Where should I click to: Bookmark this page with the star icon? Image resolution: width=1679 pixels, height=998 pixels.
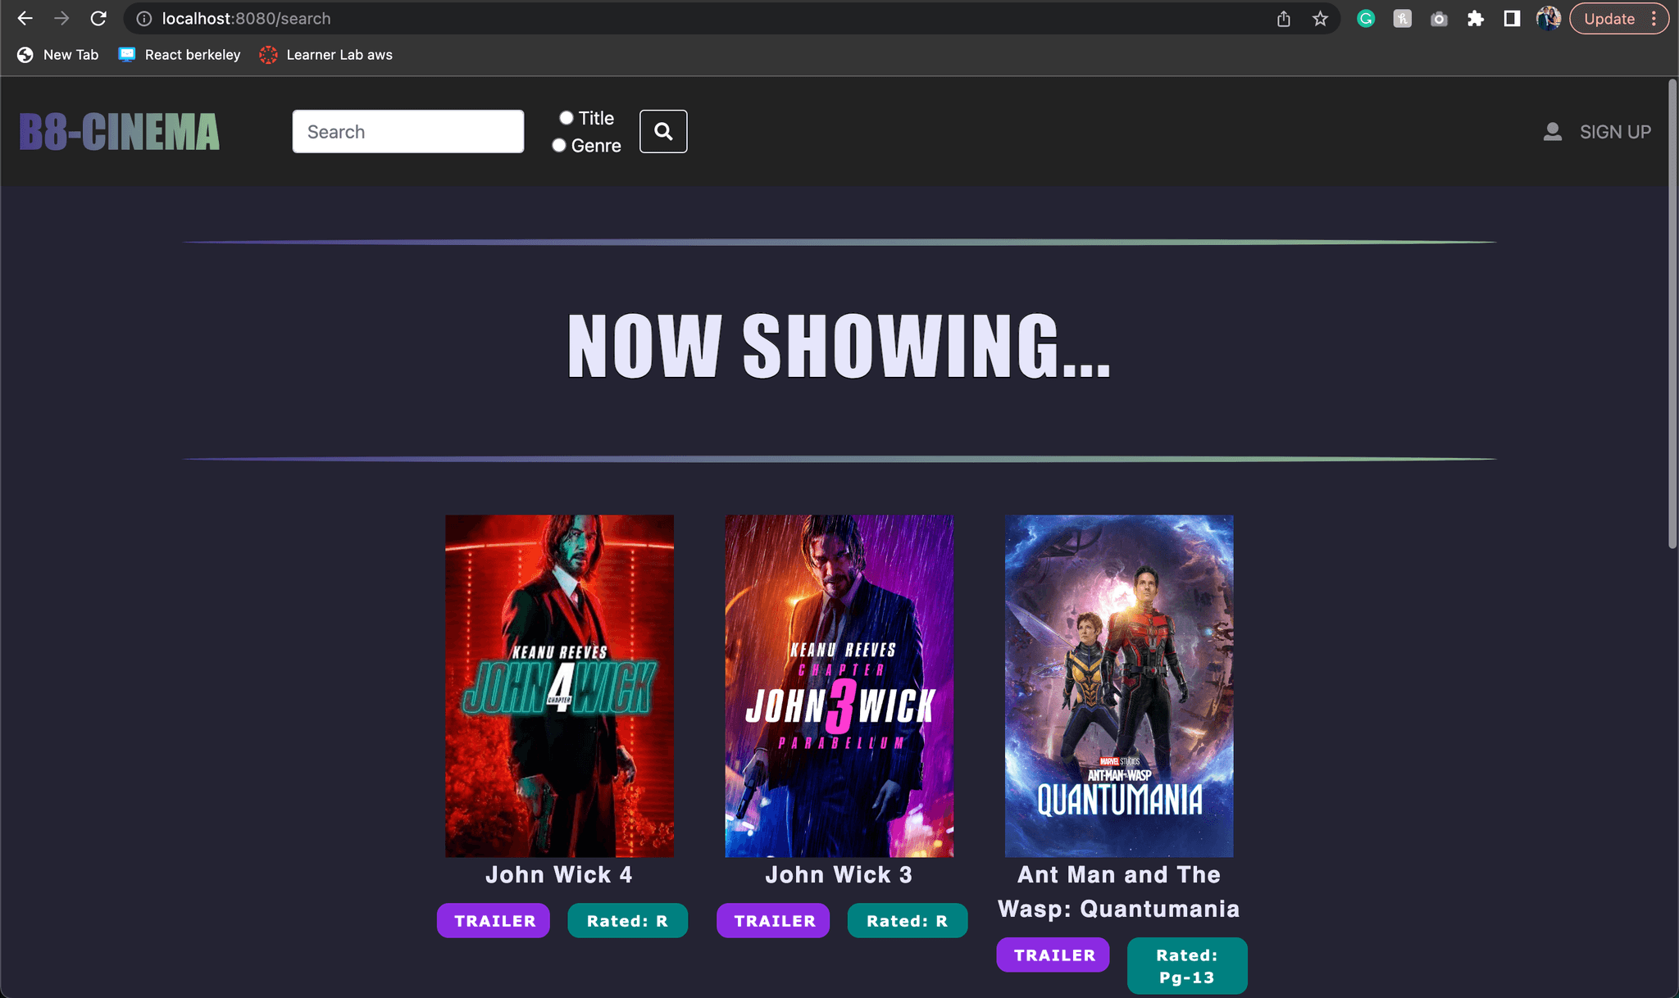click(x=1320, y=18)
